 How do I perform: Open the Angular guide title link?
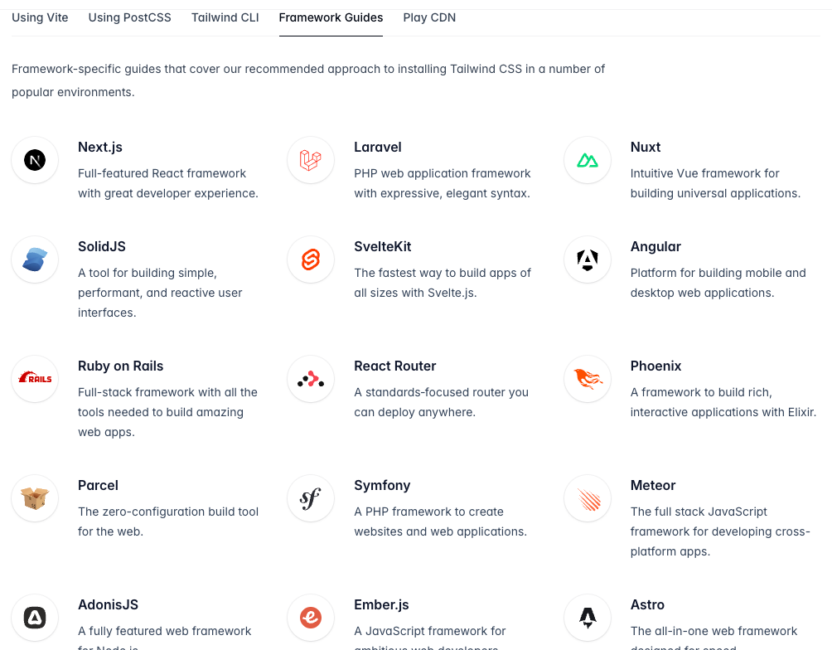coord(655,246)
